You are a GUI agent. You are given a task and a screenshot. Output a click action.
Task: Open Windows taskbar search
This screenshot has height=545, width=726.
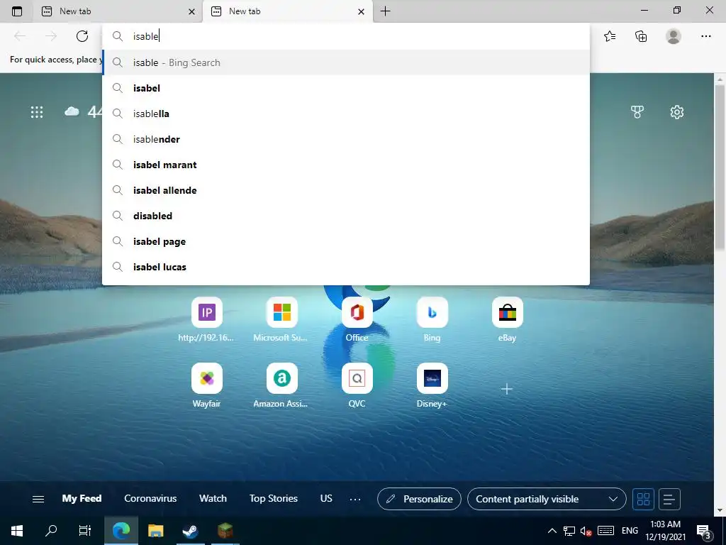(51, 531)
